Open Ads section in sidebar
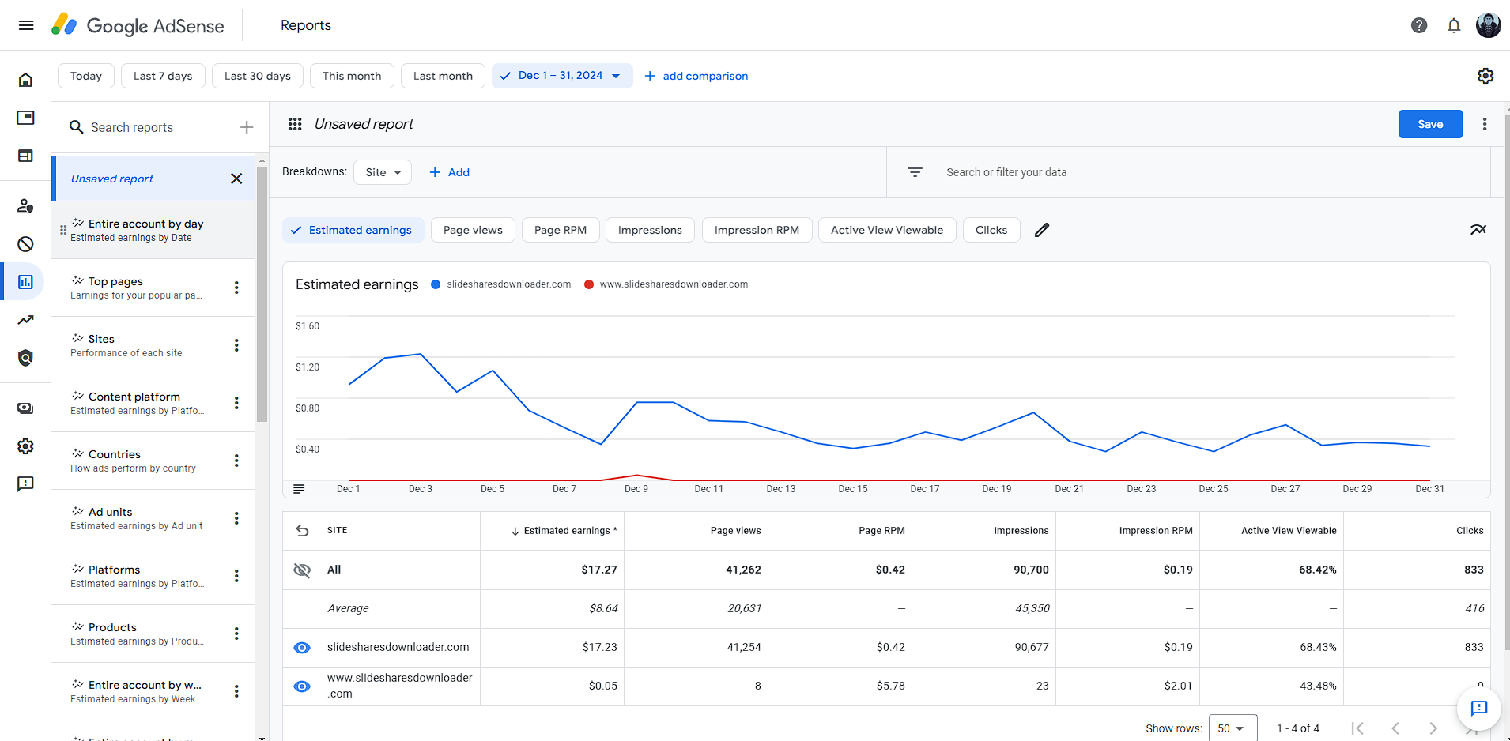 point(25,118)
